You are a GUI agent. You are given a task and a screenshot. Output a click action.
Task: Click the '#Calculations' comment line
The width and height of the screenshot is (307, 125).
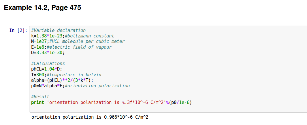coord(48,64)
